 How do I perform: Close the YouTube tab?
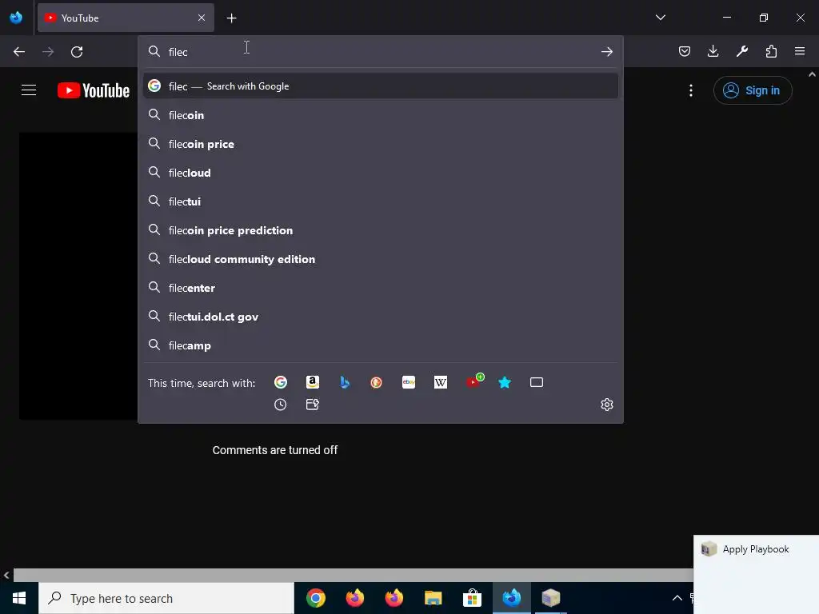(x=202, y=18)
